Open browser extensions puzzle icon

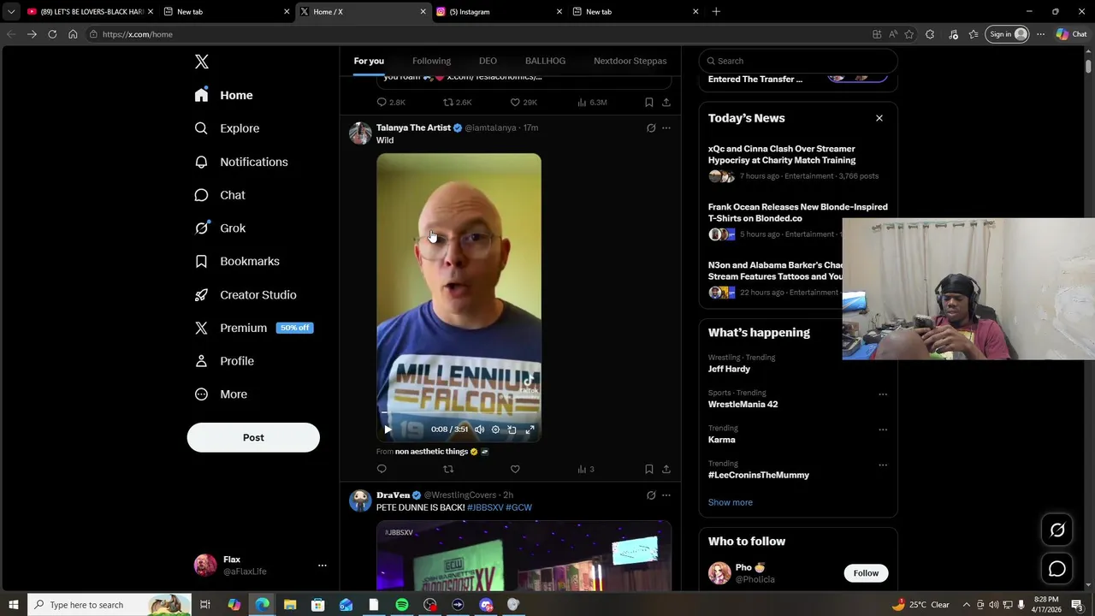point(930,34)
